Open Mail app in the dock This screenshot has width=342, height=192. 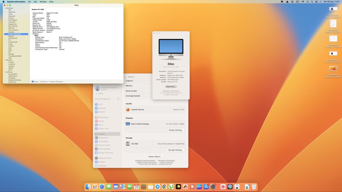pyautogui.click(x=116, y=187)
